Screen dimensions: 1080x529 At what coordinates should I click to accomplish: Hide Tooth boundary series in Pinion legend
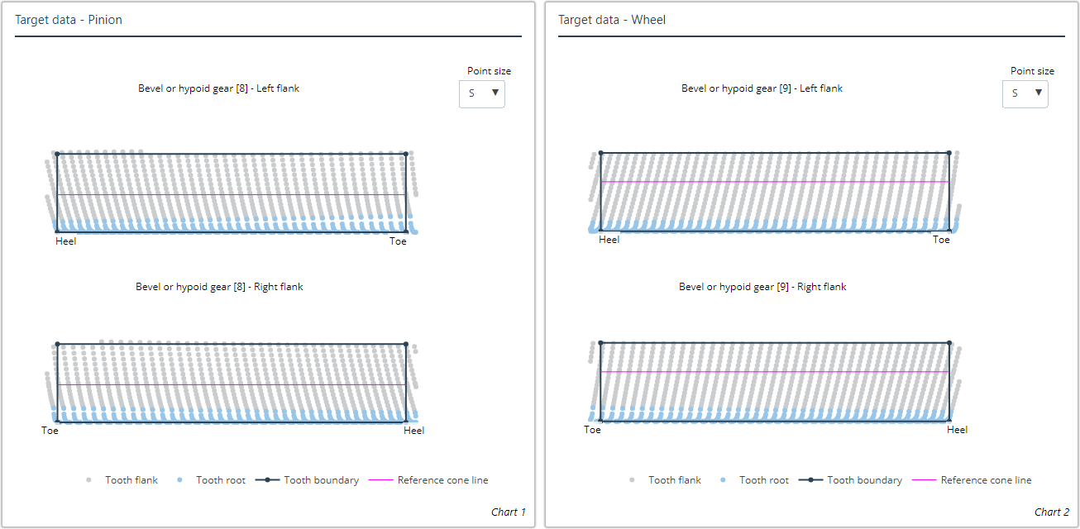(x=321, y=480)
